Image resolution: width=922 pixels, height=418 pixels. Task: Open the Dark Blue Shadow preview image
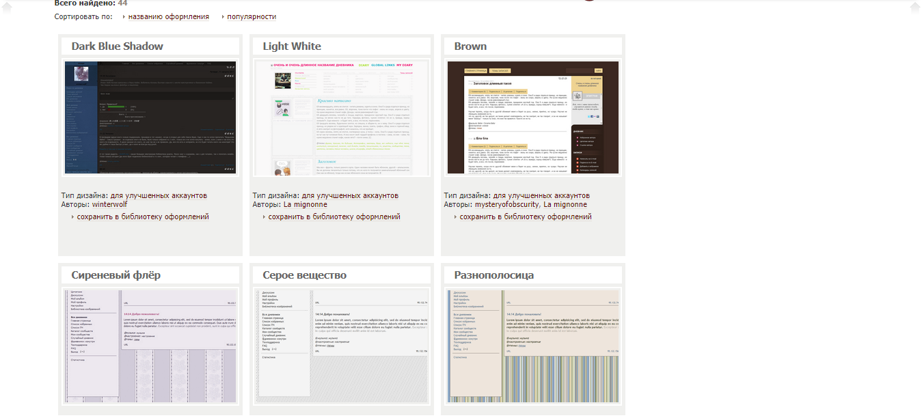point(150,116)
